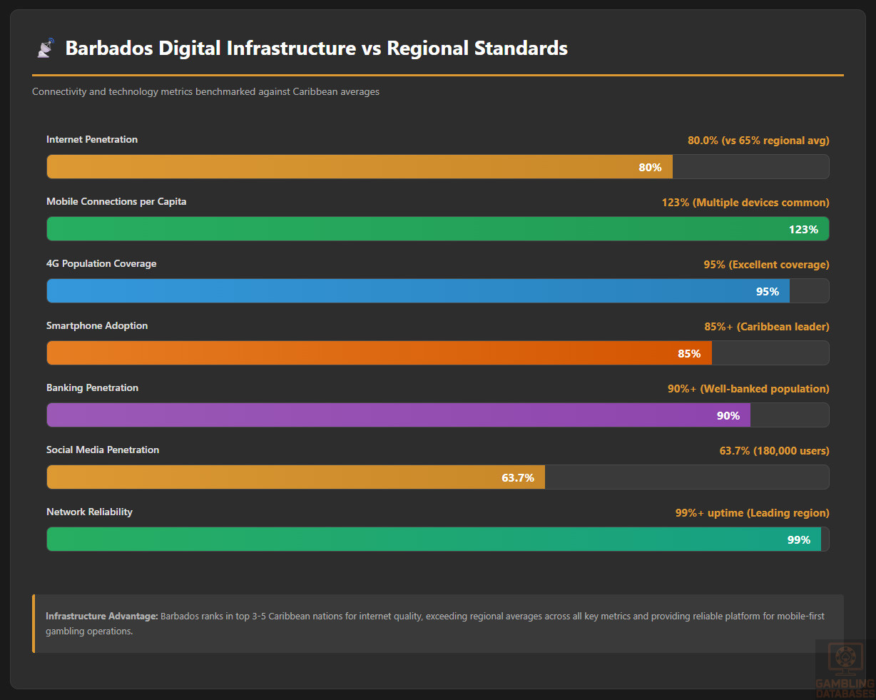Click the orange Smartphone Adoption 85% bar
The width and height of the screenshot is (876, 700).
[x=379, y=353]
